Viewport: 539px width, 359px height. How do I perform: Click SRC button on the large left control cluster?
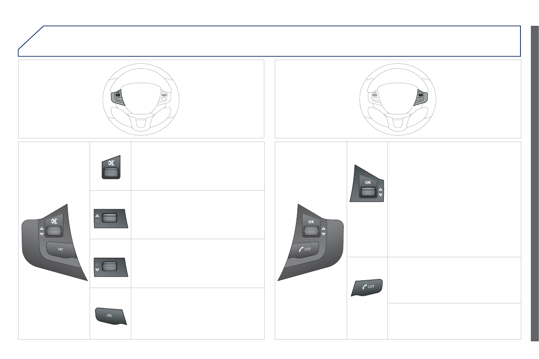click(60, 249)
